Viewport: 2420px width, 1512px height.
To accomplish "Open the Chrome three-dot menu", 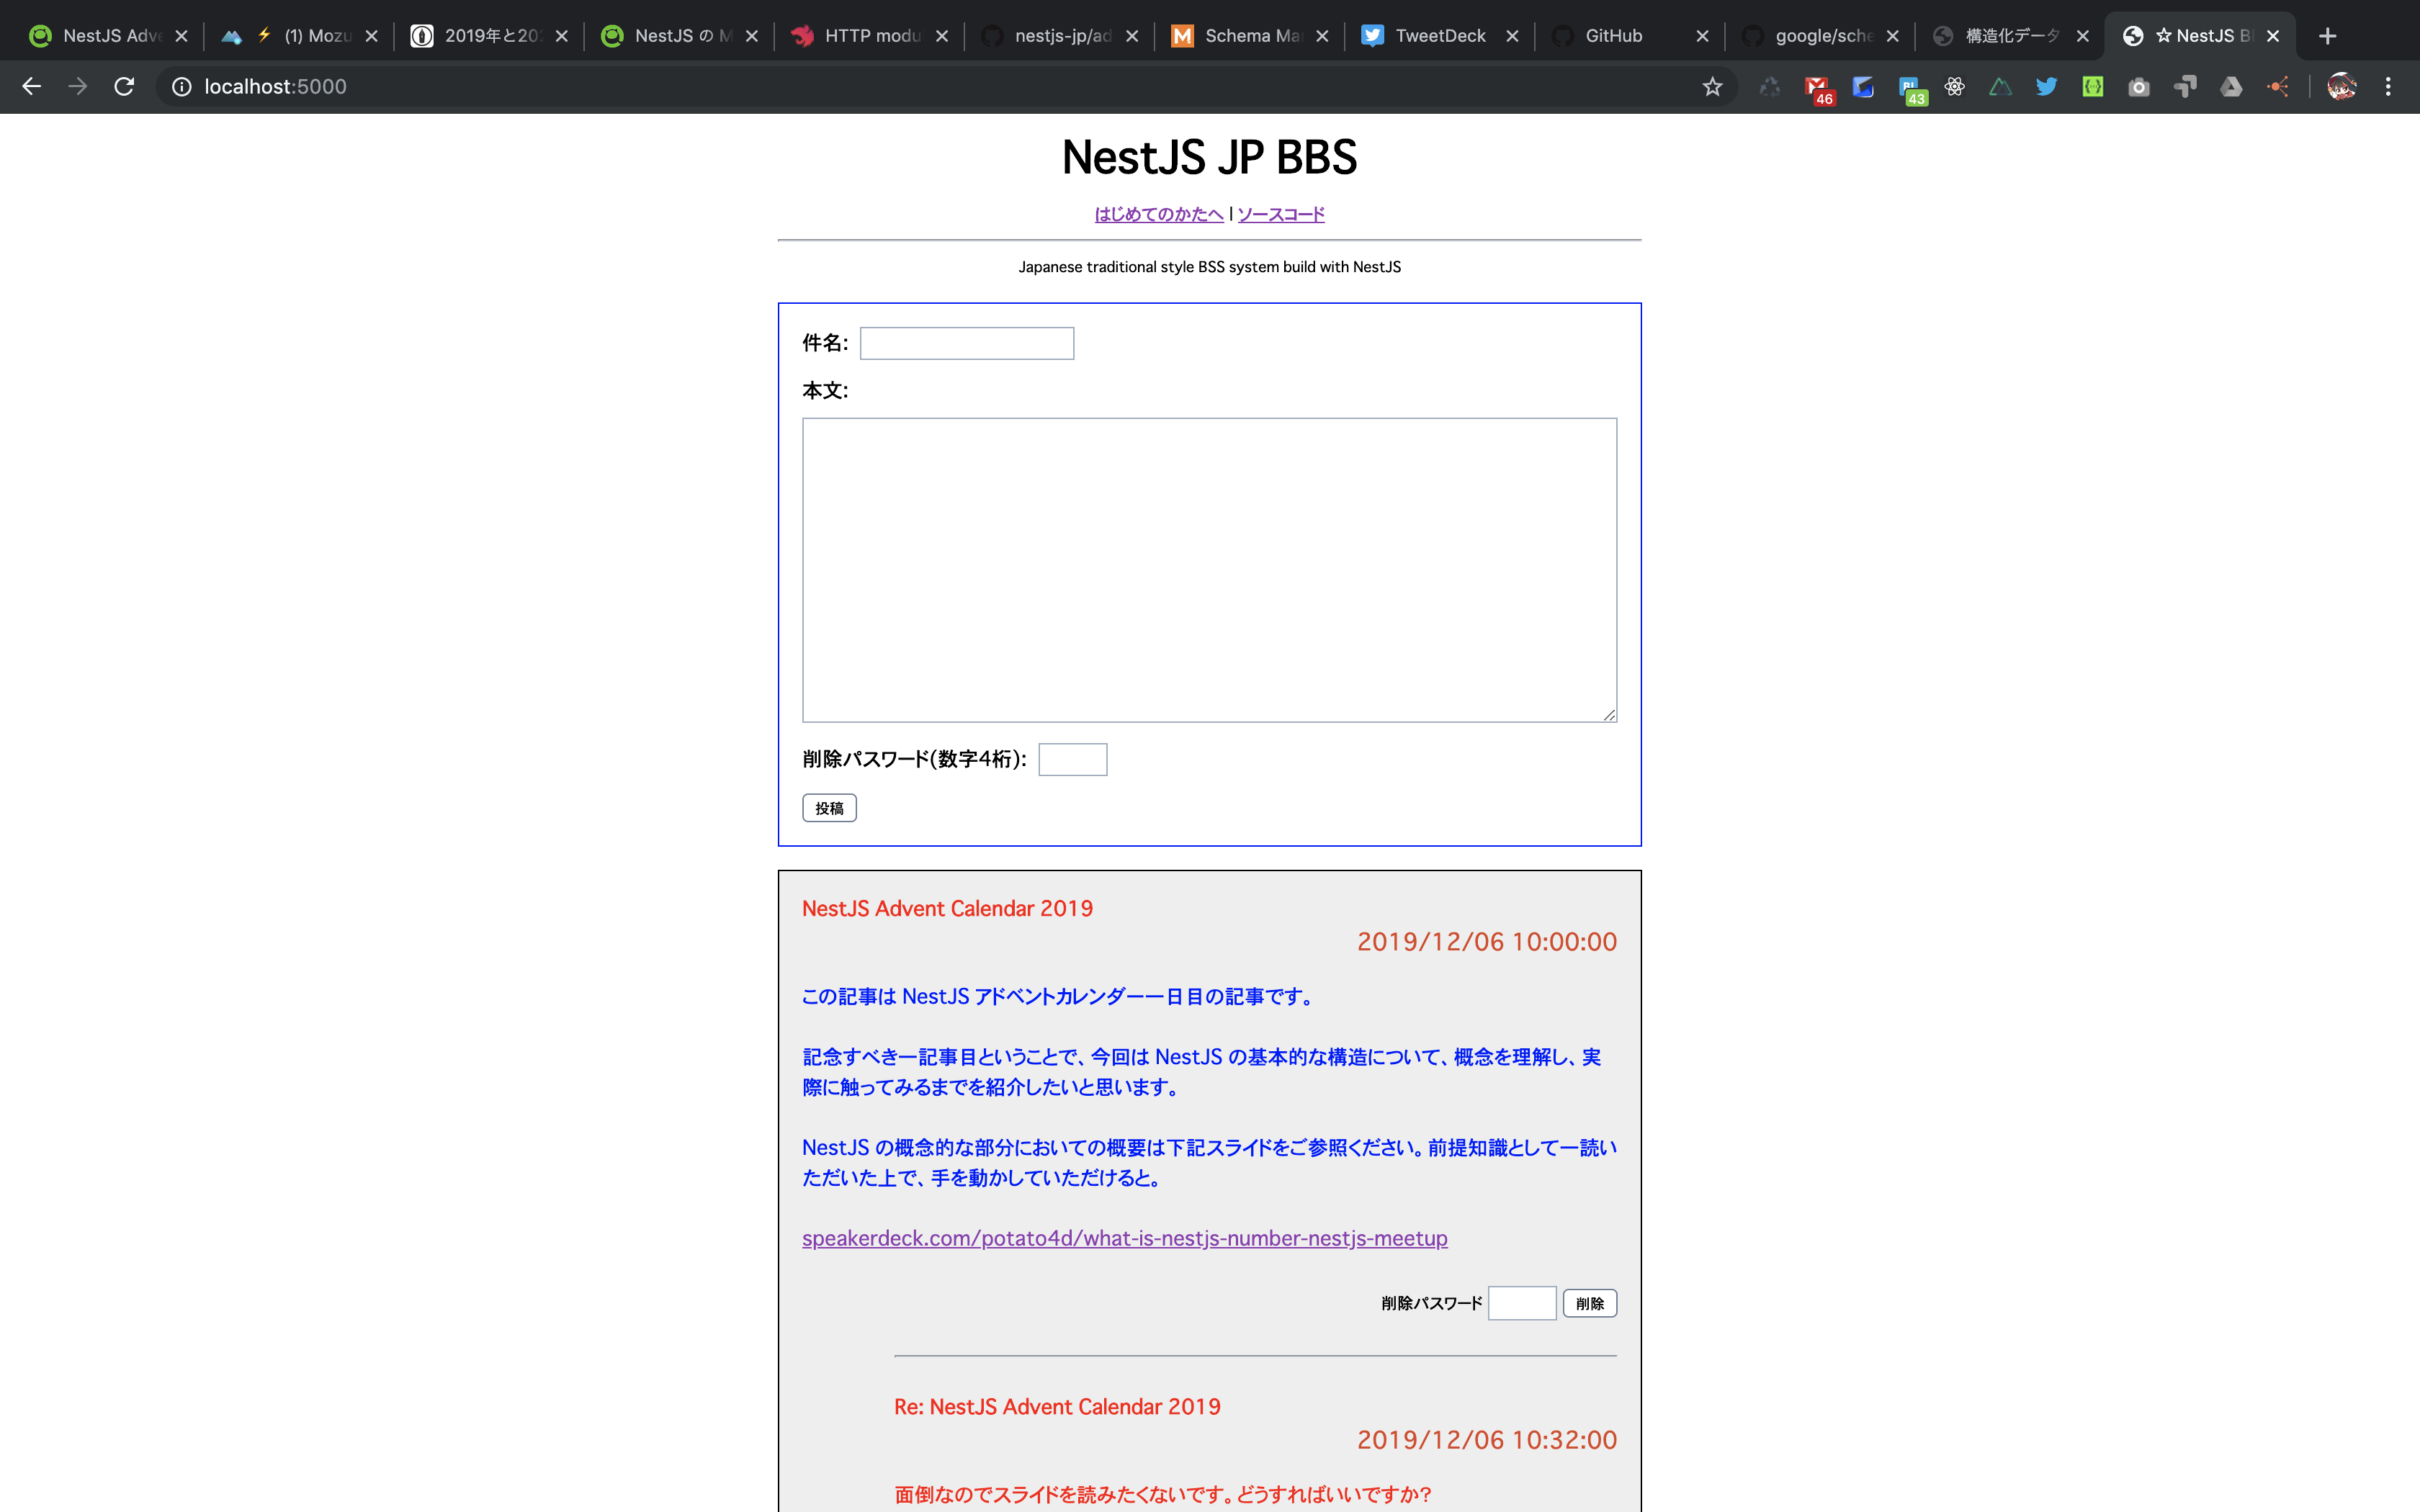I will point(2390,86).
